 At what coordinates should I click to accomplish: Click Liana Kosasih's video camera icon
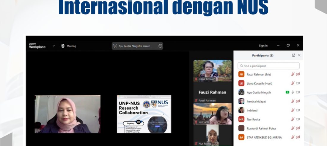tap(298, 83)
